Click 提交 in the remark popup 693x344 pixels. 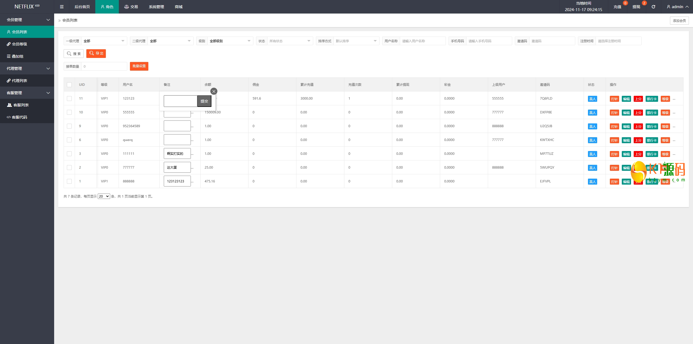coord(204,101)
